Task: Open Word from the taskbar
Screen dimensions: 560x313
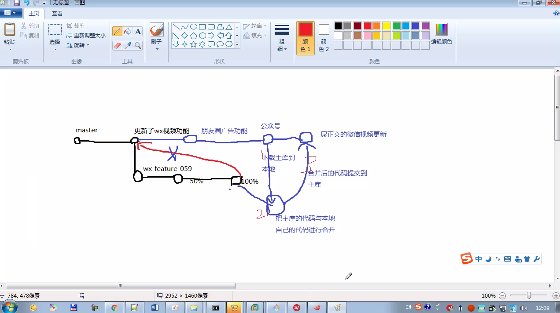Action: pos(155,307)
